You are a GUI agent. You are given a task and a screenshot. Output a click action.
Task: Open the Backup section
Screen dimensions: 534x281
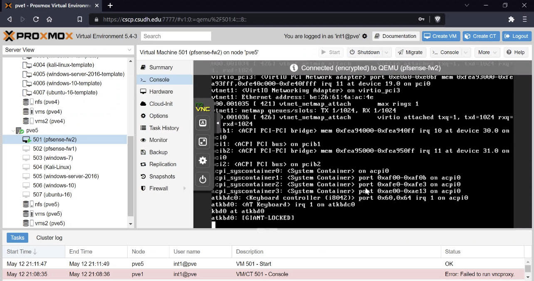click(165, 152)
